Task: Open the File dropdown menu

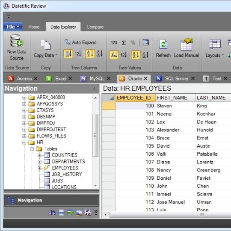Action: [x=13, y=27]
